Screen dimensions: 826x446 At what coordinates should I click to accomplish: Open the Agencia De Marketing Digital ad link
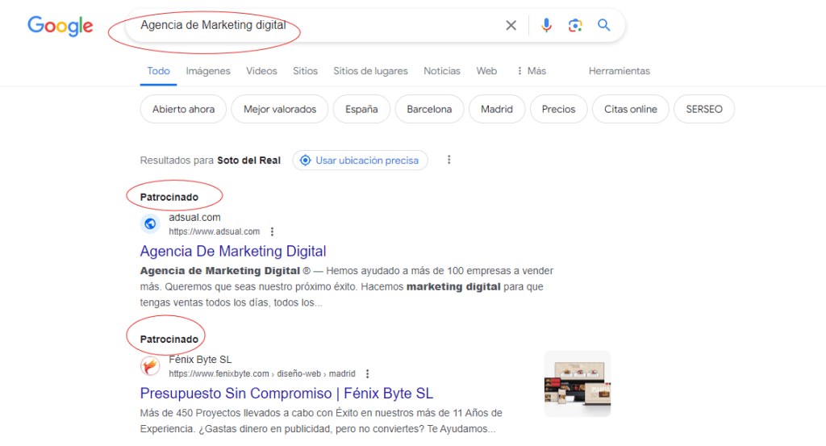pyautogui.click(x=233, y=251)
